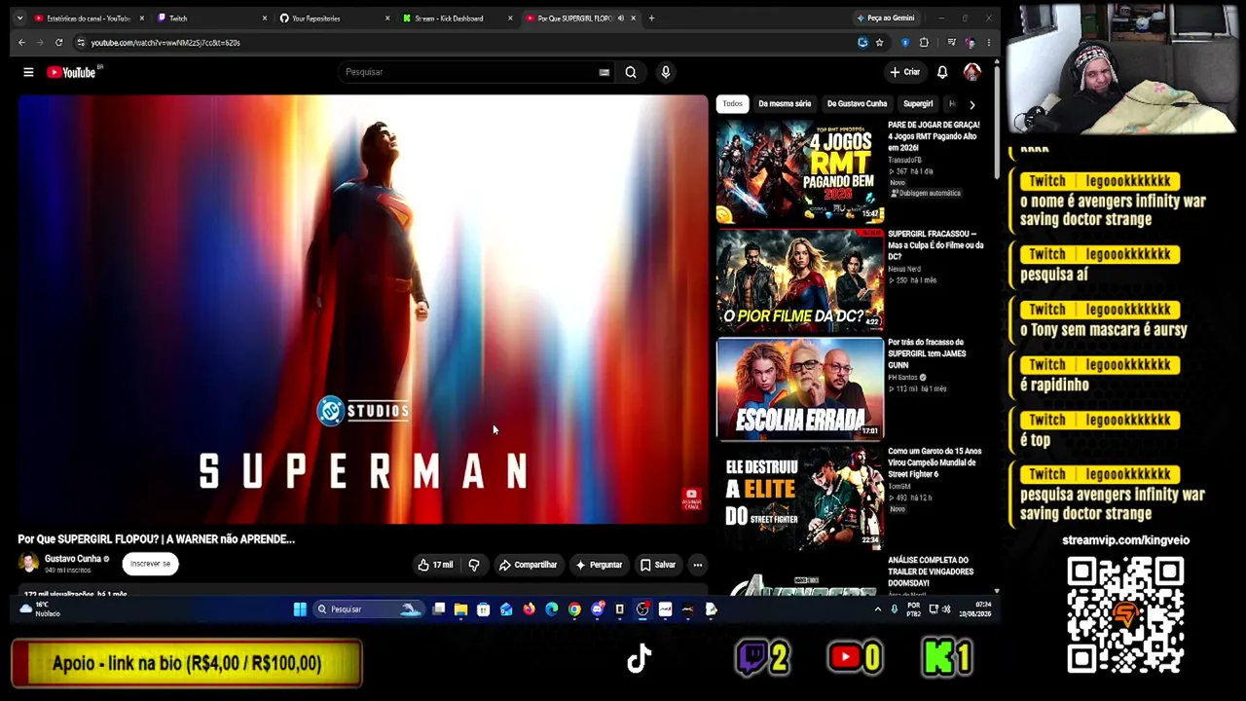Open the taskbar weather widget showing Nublado
The width and height of the screenshot is (1246, 701).
pos(40,609)
